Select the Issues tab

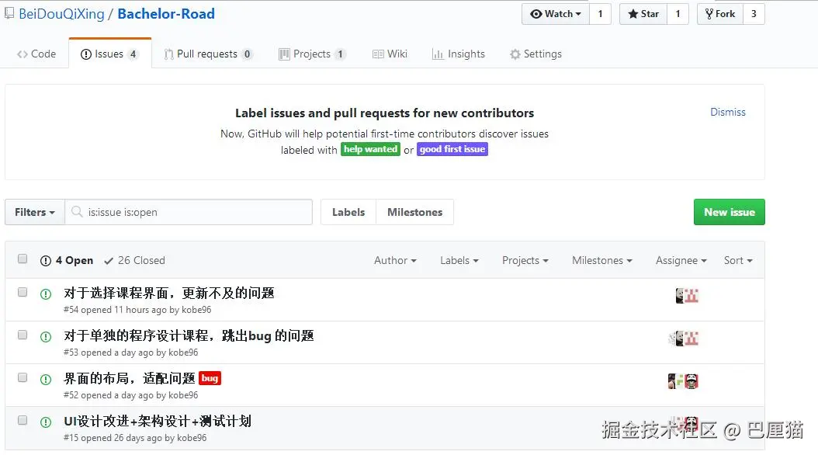point(109,54)
